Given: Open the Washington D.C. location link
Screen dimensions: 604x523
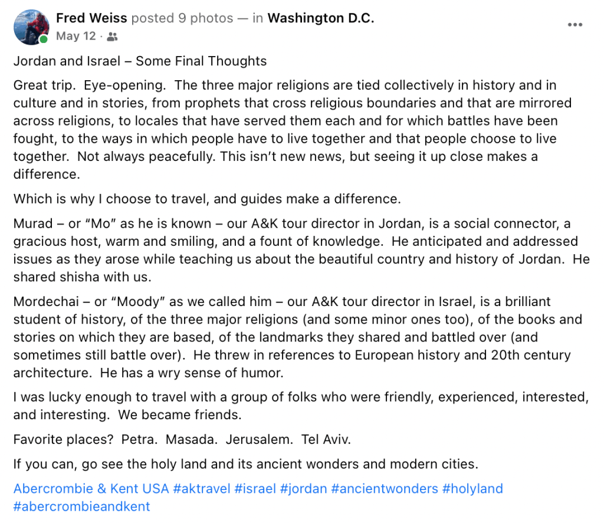Looking at the screenshot, I should pos(321,18).
